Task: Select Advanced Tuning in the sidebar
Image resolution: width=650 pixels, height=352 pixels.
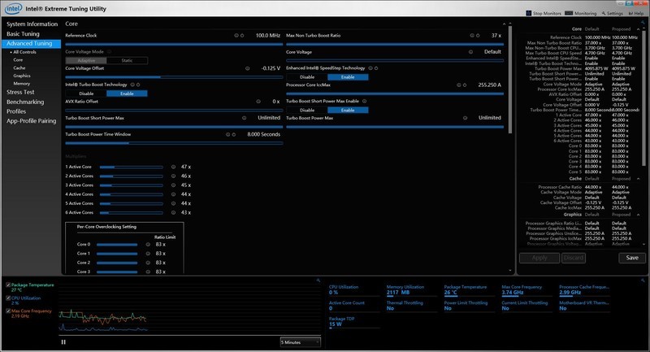Action: [32, 44]
